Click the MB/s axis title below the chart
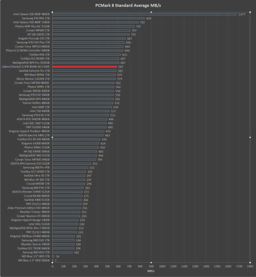This screenshot has height=277, width=256. pyautogui.click(x=151, y=271)
